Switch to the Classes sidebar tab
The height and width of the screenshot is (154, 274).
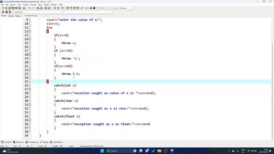pyautogui.click(x=11, y=16)
